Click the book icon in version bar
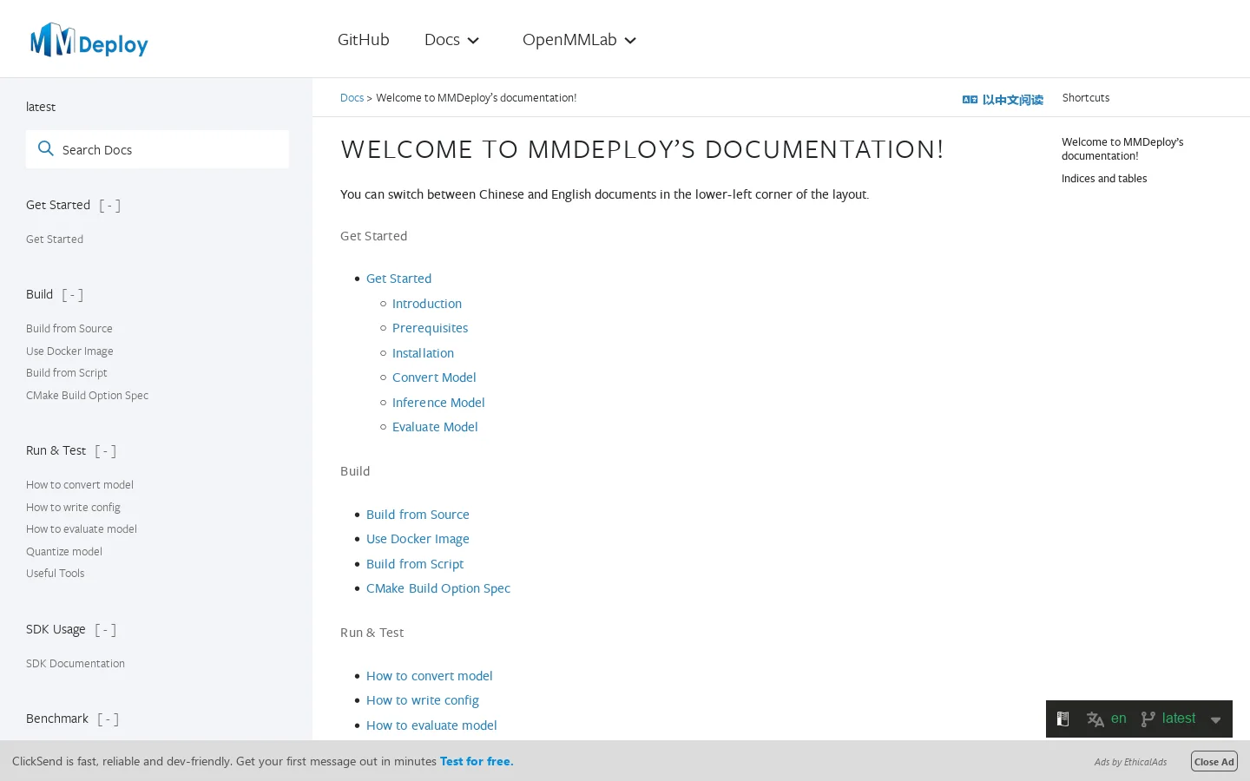1250x781 pixels. tap(1062, 719)
